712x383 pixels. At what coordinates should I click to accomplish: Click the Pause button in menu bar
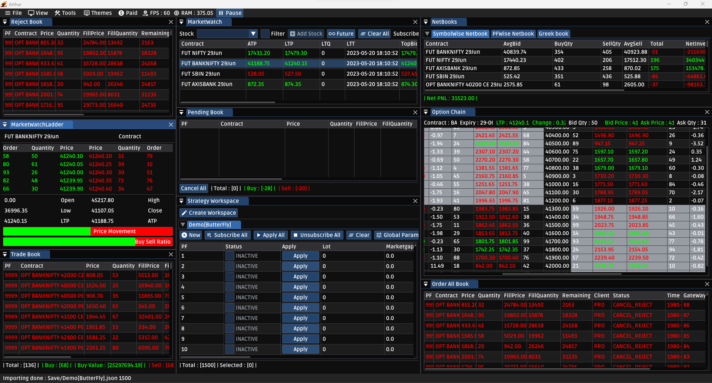pos(230,13)
